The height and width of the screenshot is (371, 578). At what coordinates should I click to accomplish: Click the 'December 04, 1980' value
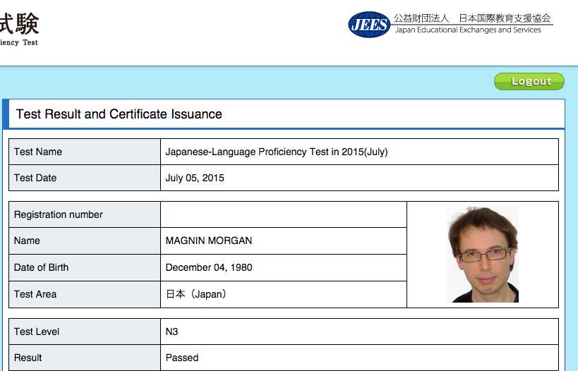tap(208, 267)
